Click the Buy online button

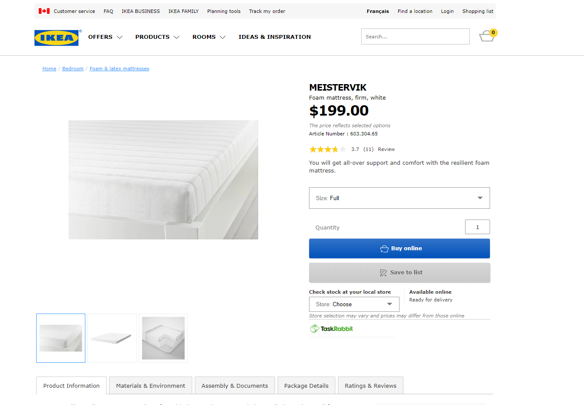[399, 248]
